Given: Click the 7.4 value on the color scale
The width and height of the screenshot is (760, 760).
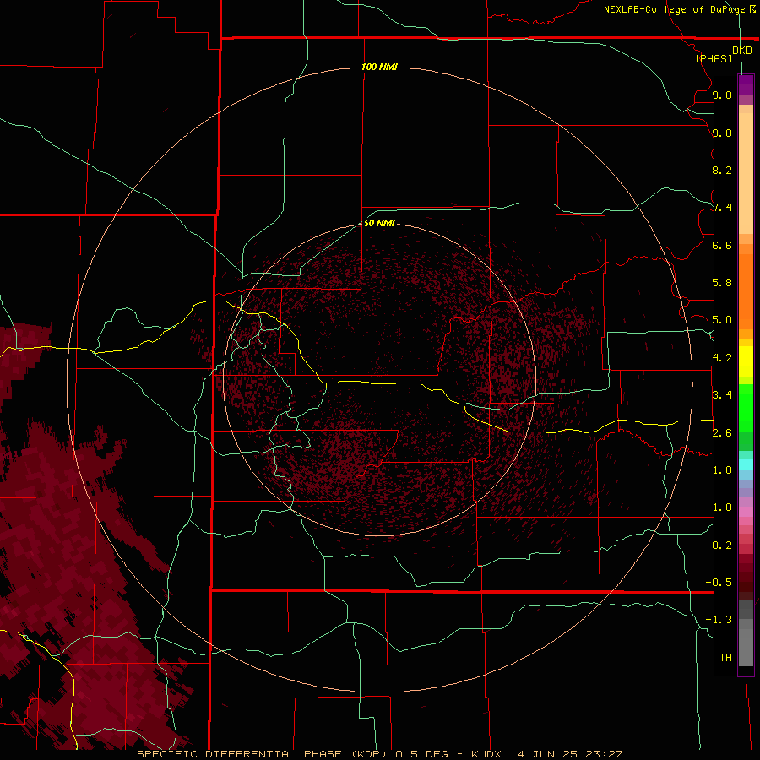Looking at the screenshot, I should tap(722, 208).
